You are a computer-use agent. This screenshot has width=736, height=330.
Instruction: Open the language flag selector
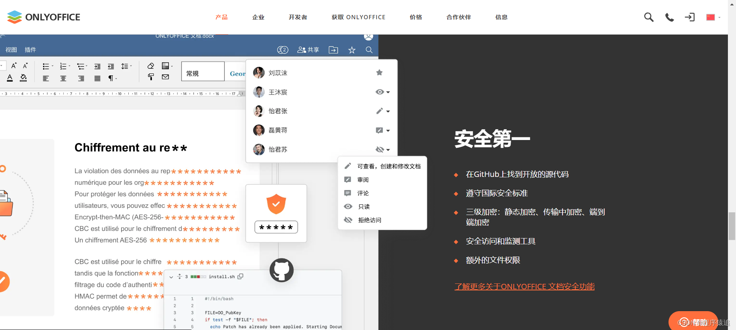point(713,17)
